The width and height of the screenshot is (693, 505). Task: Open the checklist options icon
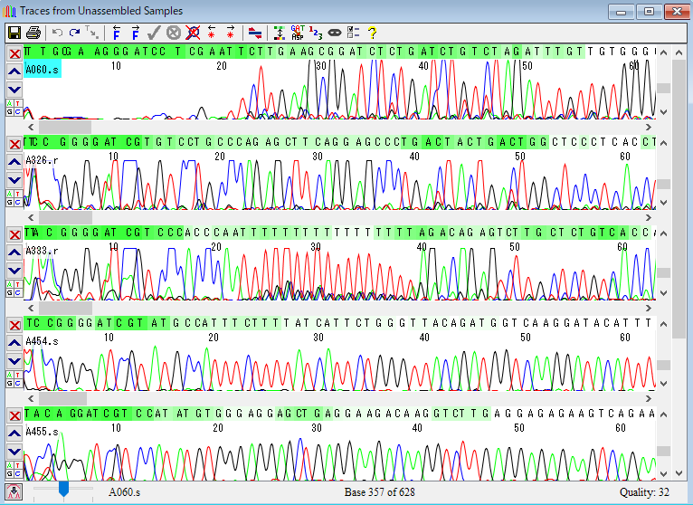pos(353,33)
